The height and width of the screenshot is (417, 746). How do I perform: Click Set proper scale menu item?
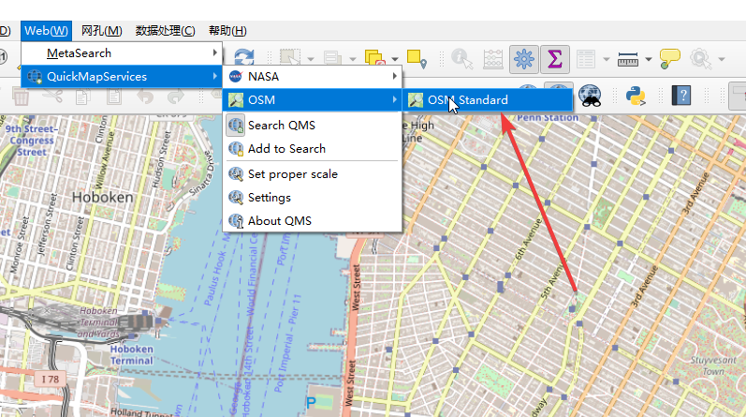[x=313, y=174]
